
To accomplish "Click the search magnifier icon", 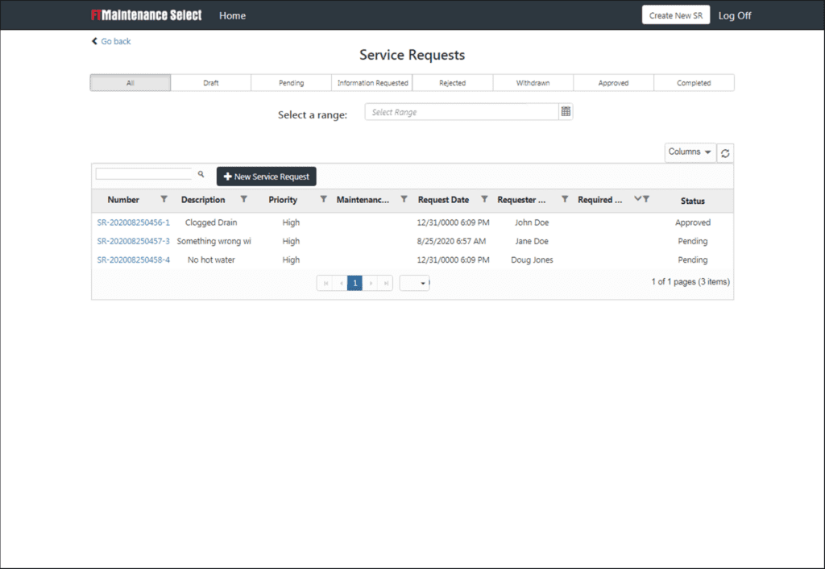I will pyautogui.click(x=201, y=174).
